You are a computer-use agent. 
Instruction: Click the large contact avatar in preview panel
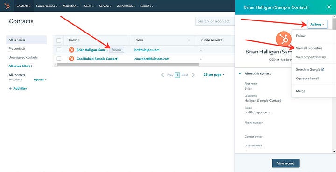click(284, 40)
